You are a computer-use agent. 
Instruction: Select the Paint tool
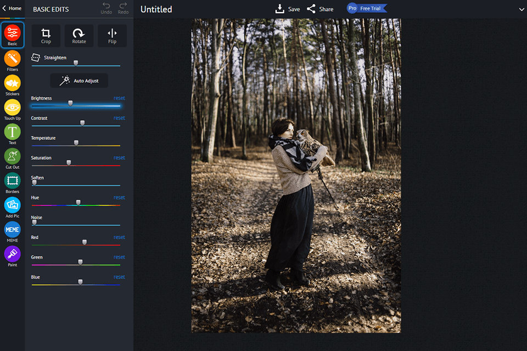(x=12, y=253)
